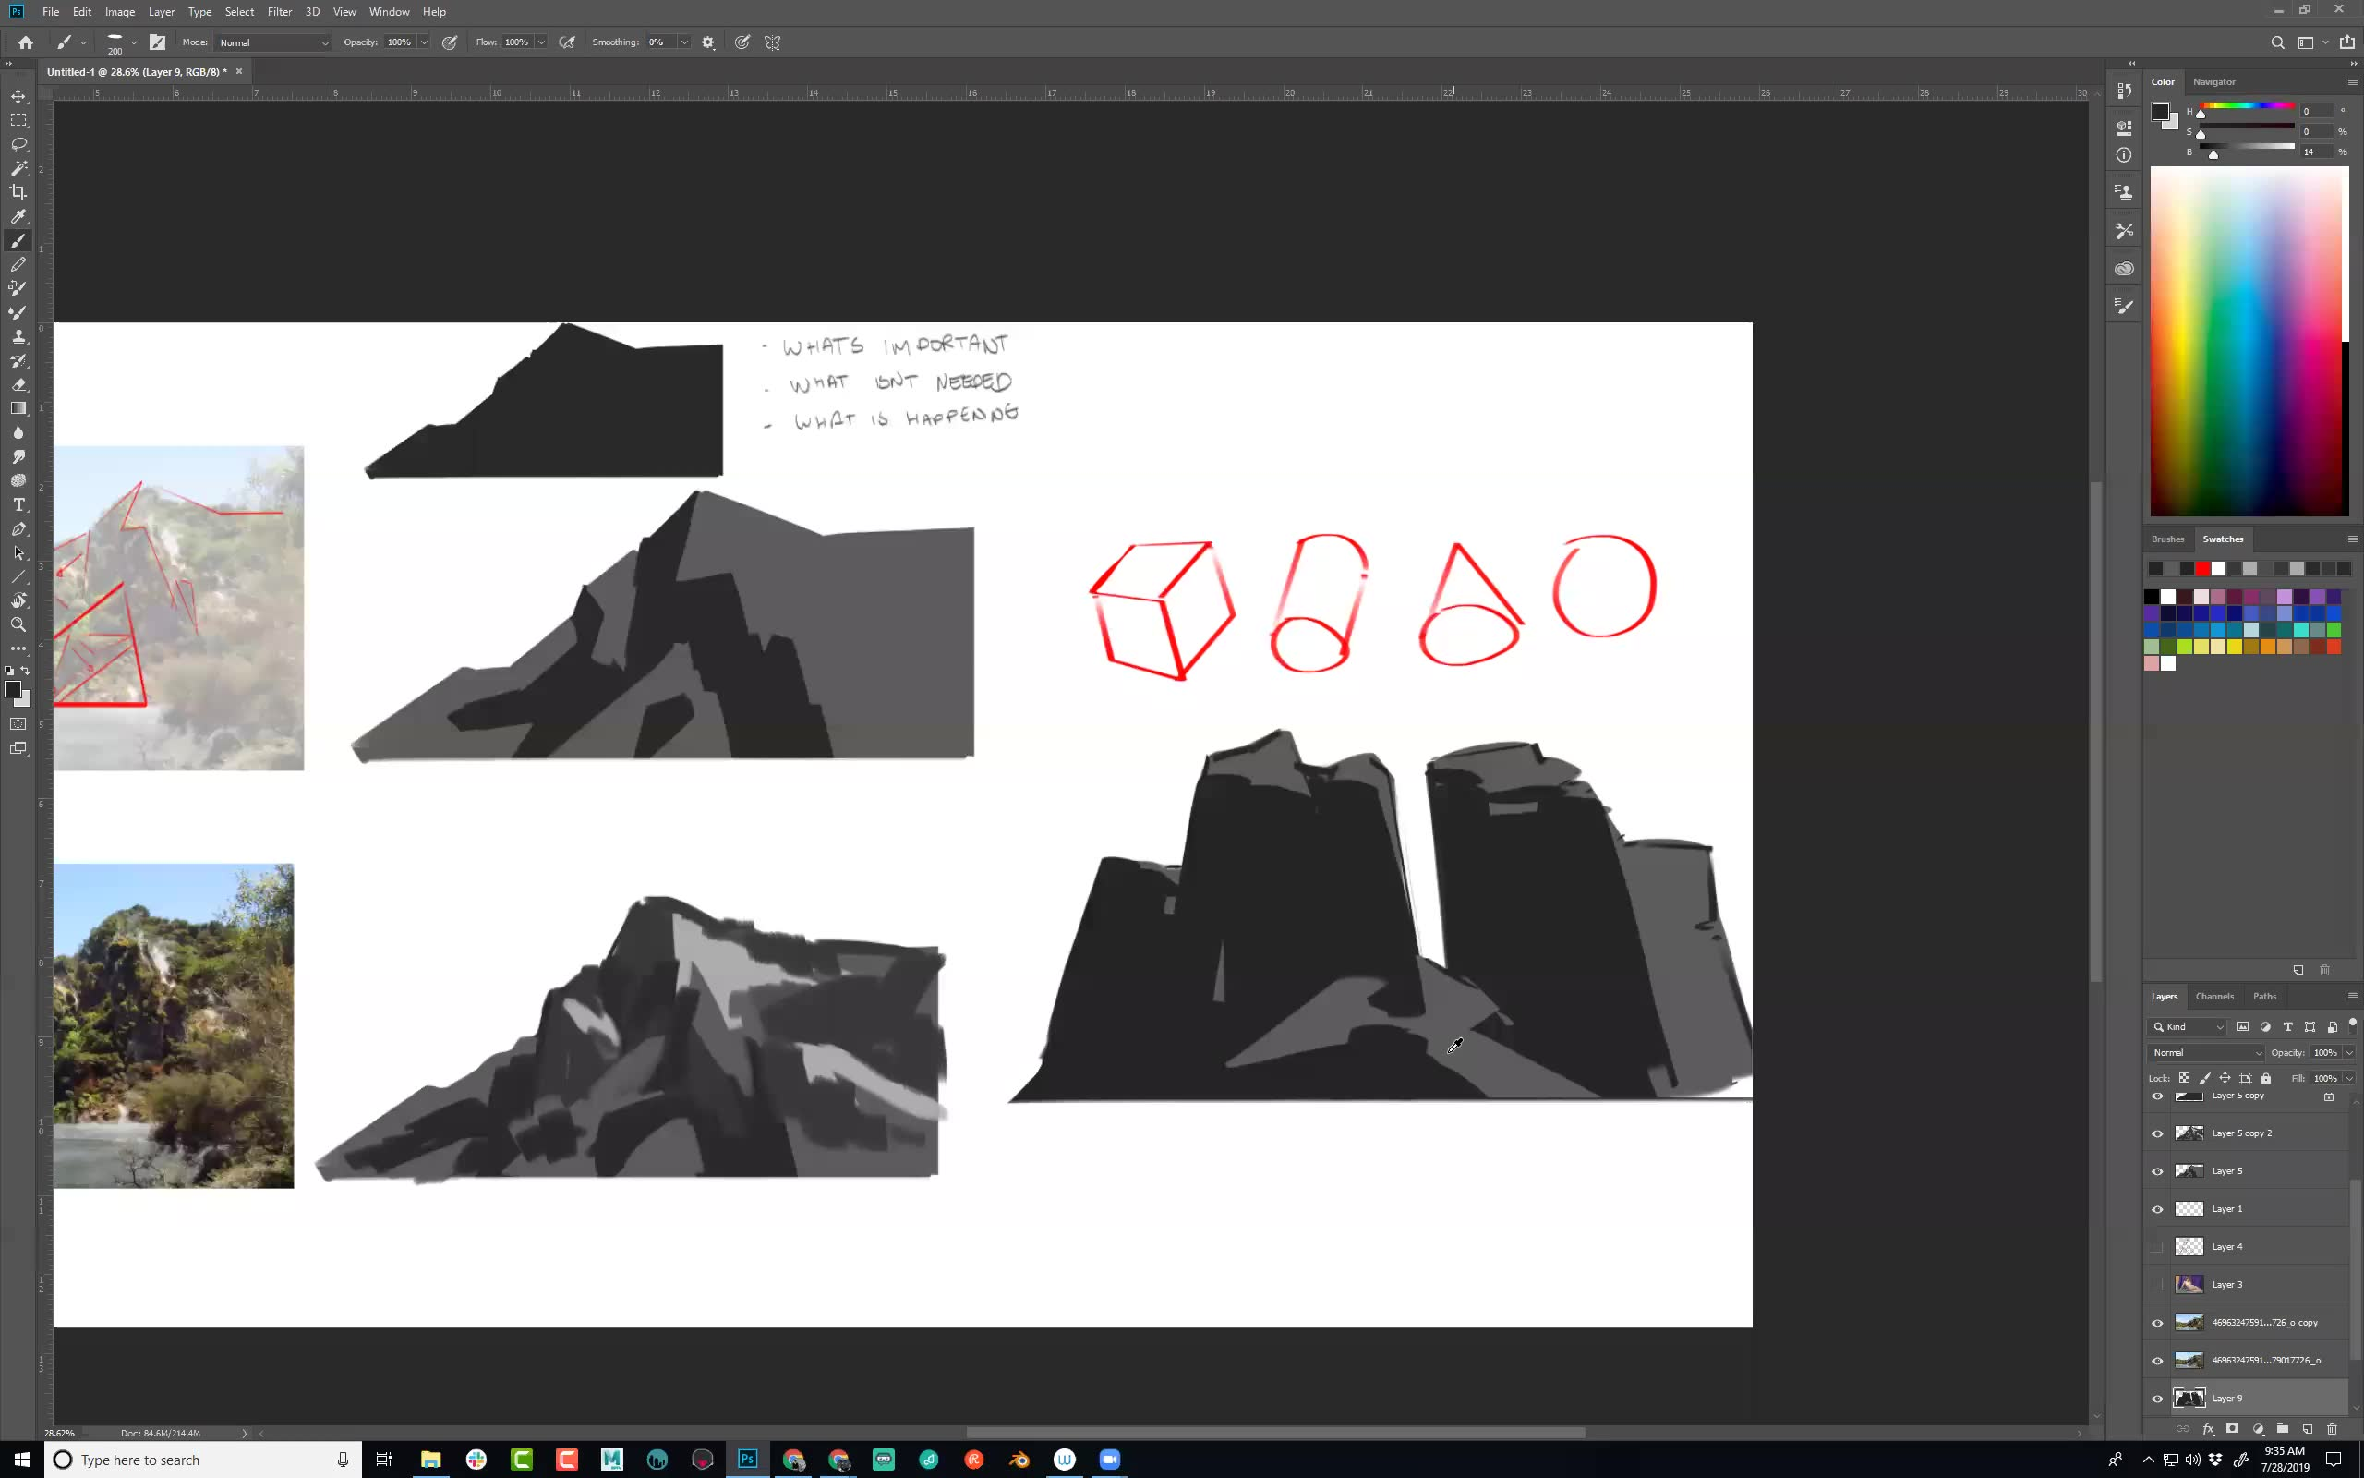Open the Eyedropper tool
This screenshot has width=2364, height=1478.
(17, 218)
